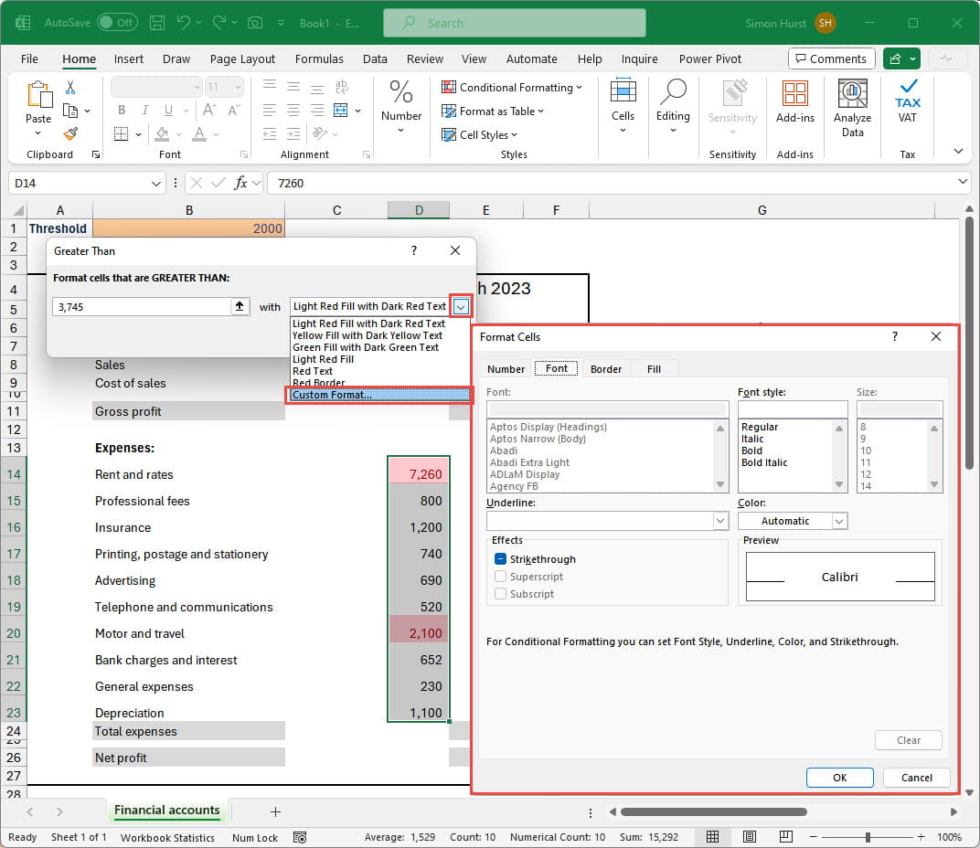The width and height of the screenshot is (980, 848).
Task: Toggle the AutoSave switch
Action: (x=117, y=23)
